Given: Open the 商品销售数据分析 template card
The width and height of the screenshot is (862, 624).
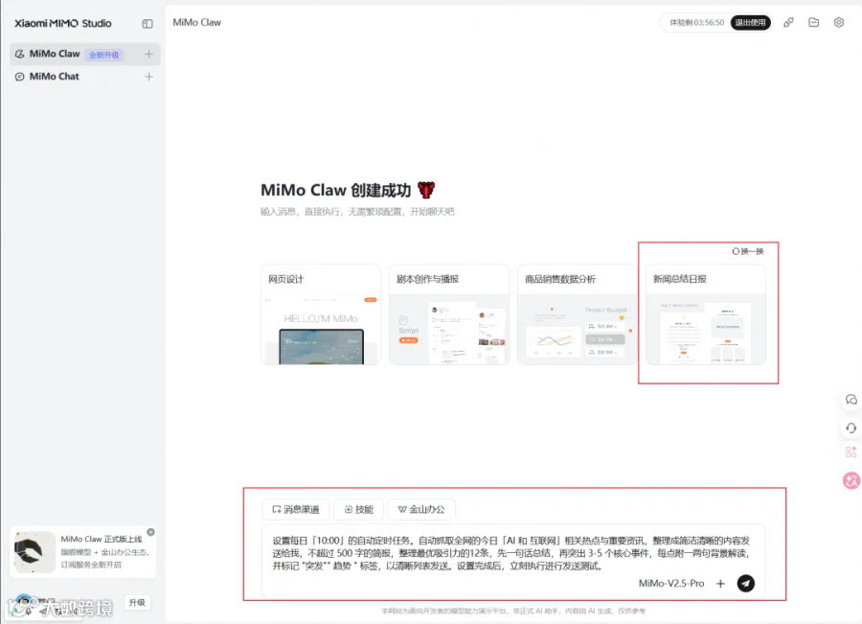Looking at the screenshot, I should [578, 314].
